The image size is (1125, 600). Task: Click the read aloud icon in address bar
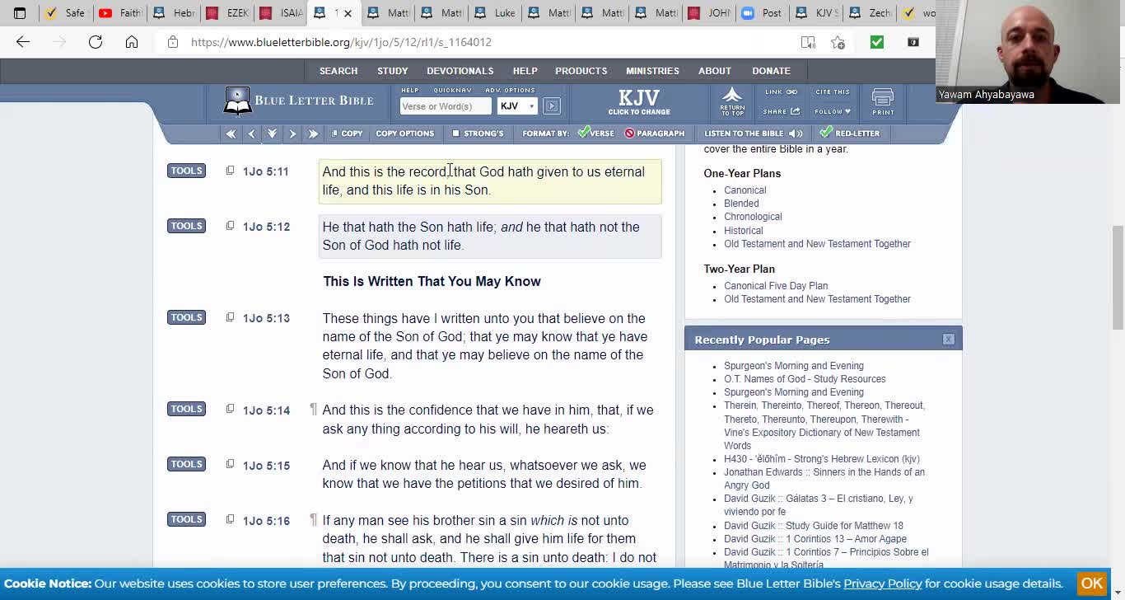(x=808, y=42)
